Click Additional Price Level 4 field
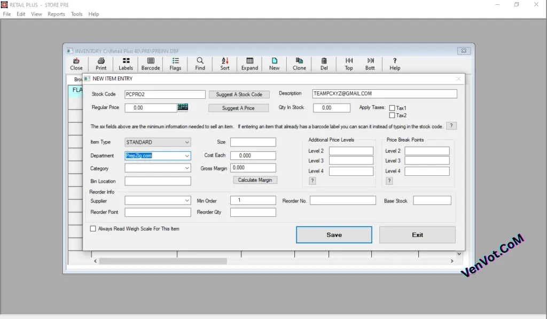The height and width of the screenshot is (319, 547). [351, 171]
